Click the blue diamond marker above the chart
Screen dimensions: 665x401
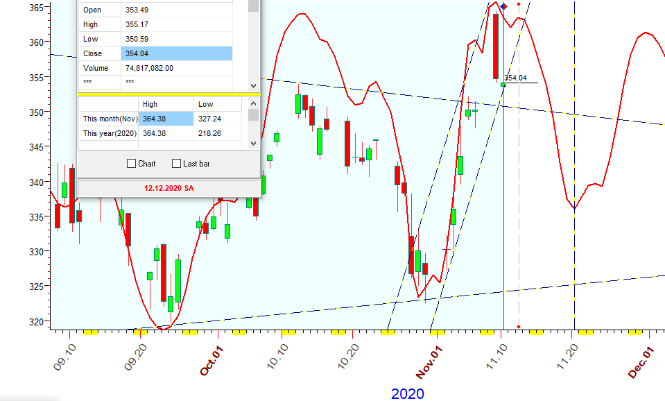coord(504,6)
